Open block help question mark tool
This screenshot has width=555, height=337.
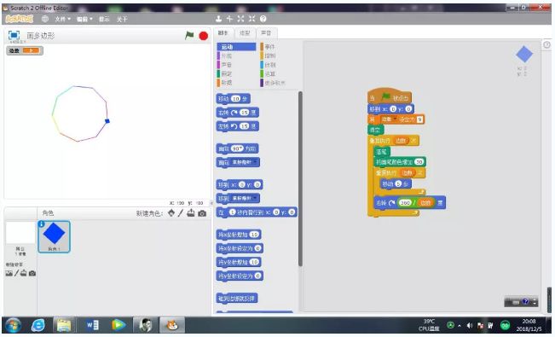(263, 19)
